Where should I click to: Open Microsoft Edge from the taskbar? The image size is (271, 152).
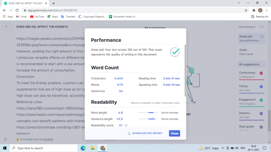coord(83,148)
